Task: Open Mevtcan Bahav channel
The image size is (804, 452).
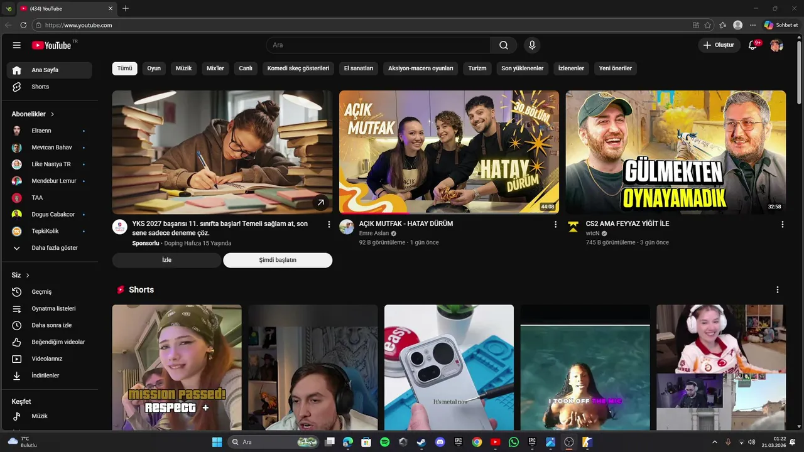Action: 50,148
